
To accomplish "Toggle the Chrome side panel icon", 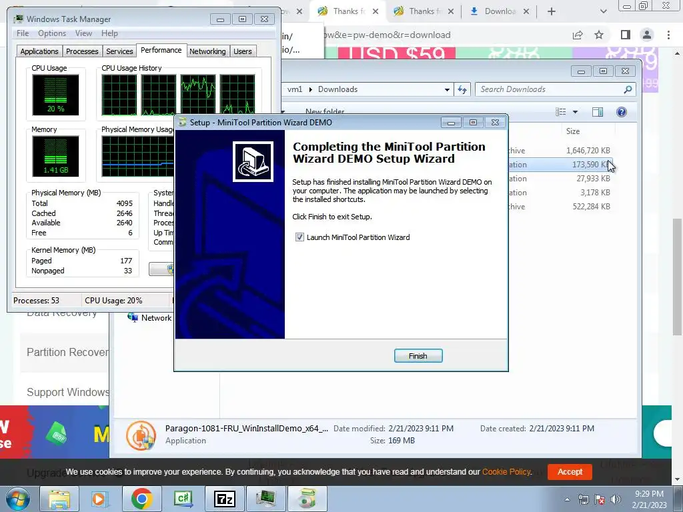I will pos(626,35).
